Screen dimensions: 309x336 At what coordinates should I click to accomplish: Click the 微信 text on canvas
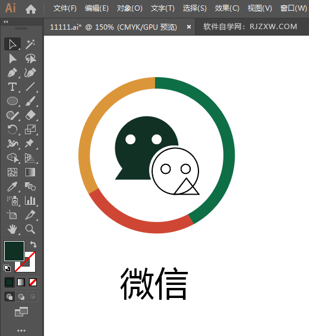(154, 284)
